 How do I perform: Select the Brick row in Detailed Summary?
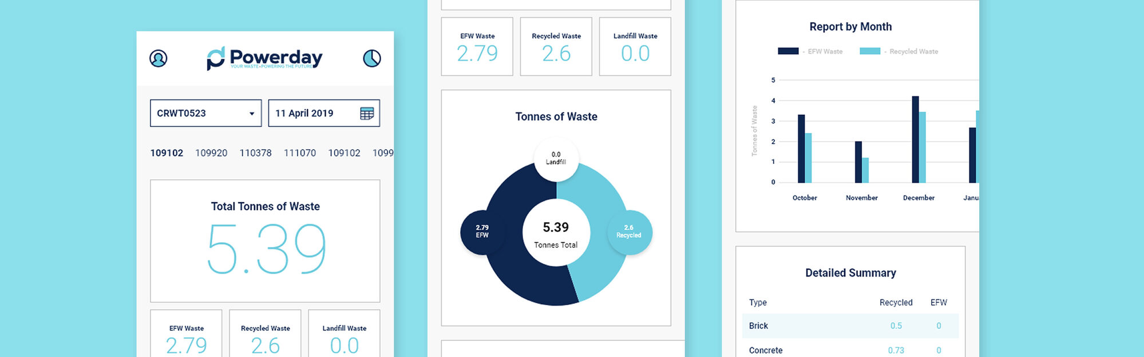pyautogui.click(x=850, y=326)
